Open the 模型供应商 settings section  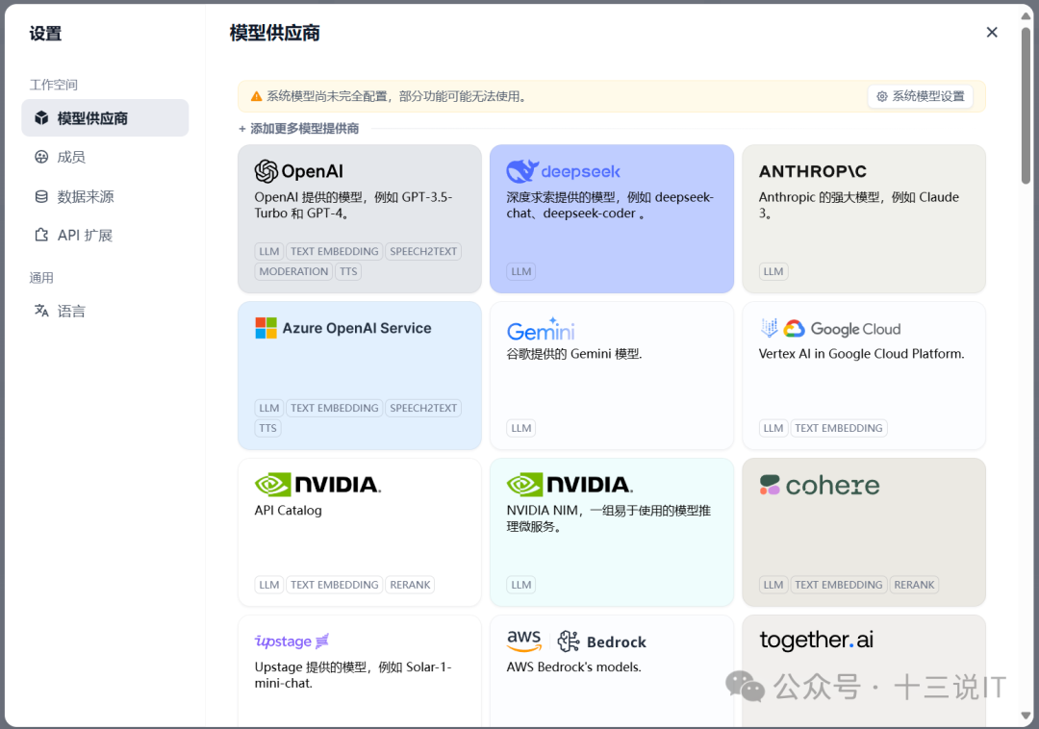105,118
